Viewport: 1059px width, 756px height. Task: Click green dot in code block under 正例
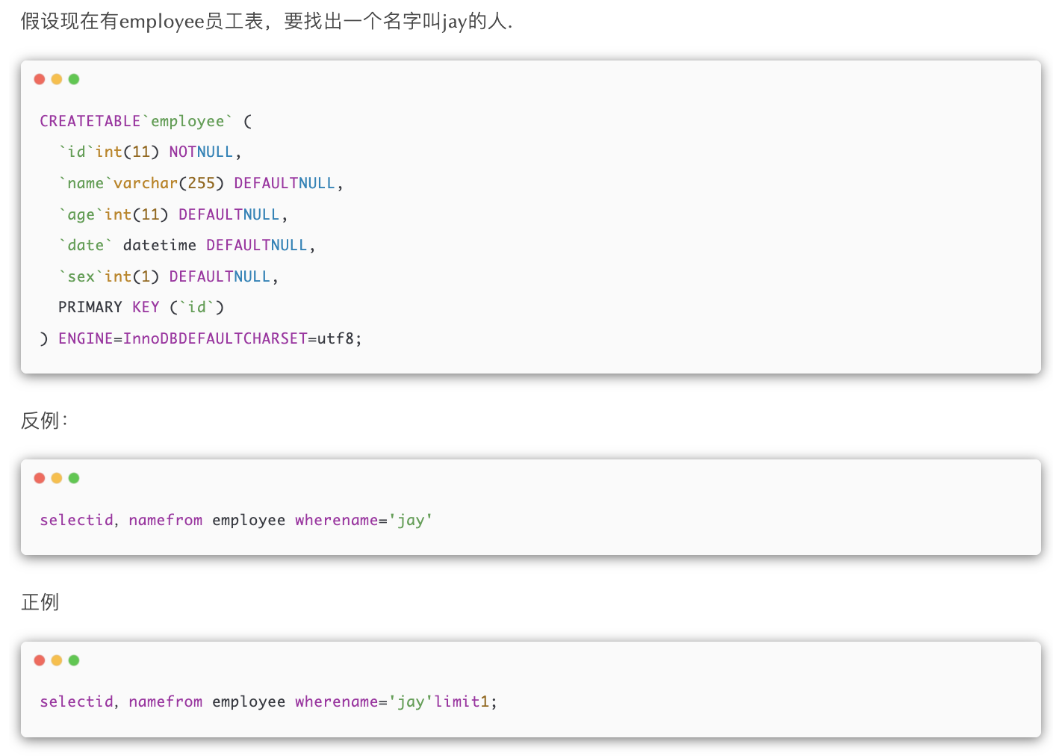(x=74, y=660)
